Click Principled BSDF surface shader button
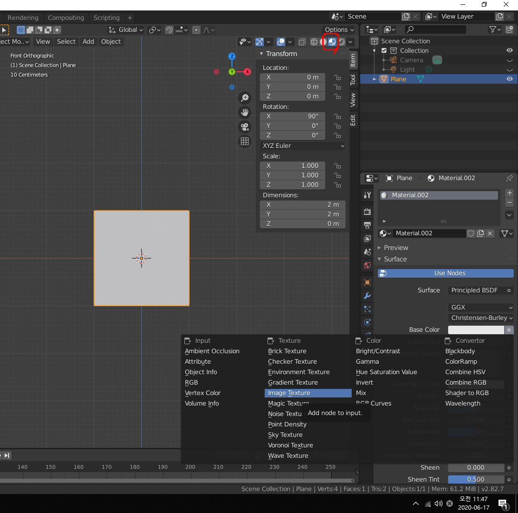518x513 pixels. (481, 290)
